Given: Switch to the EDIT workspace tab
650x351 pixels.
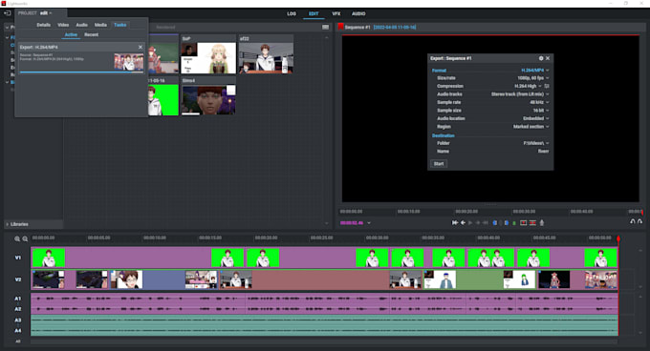Looking at the screenshot, I should [314, 13].
